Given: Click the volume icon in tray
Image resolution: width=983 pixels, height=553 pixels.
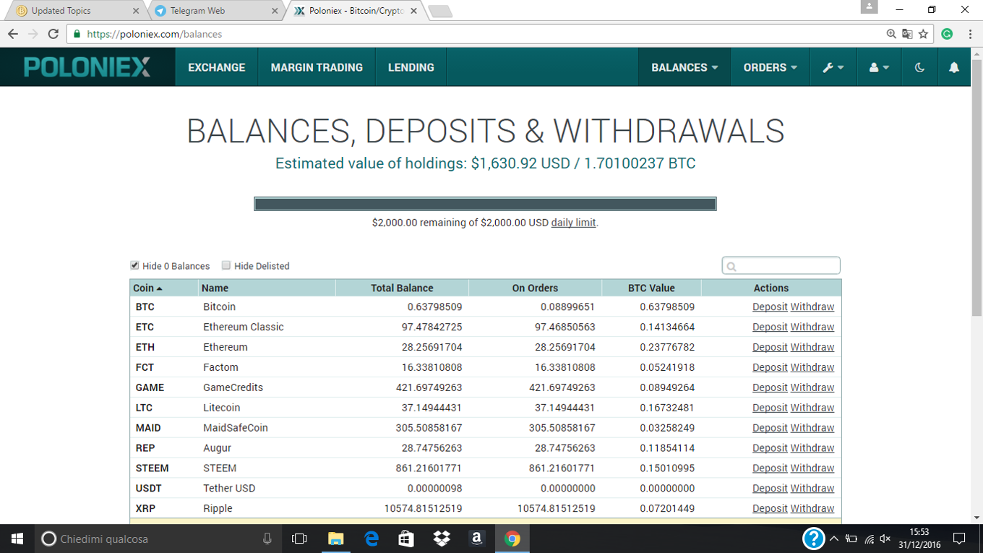Looking at the screenshot, I should [x=885, y=539].
